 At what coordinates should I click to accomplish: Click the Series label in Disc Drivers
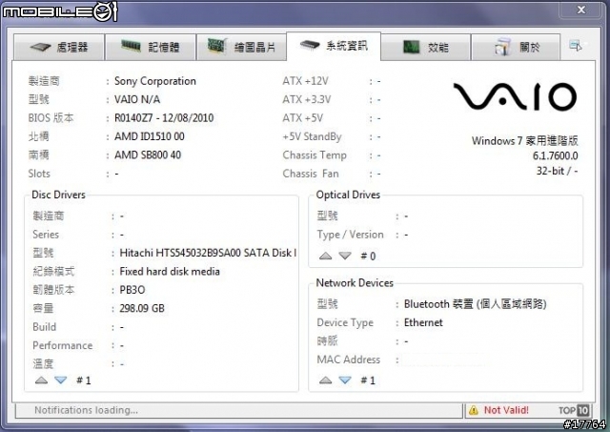coord(46,235)
